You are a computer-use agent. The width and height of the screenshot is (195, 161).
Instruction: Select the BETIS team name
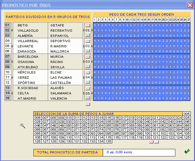click(23, 25)
